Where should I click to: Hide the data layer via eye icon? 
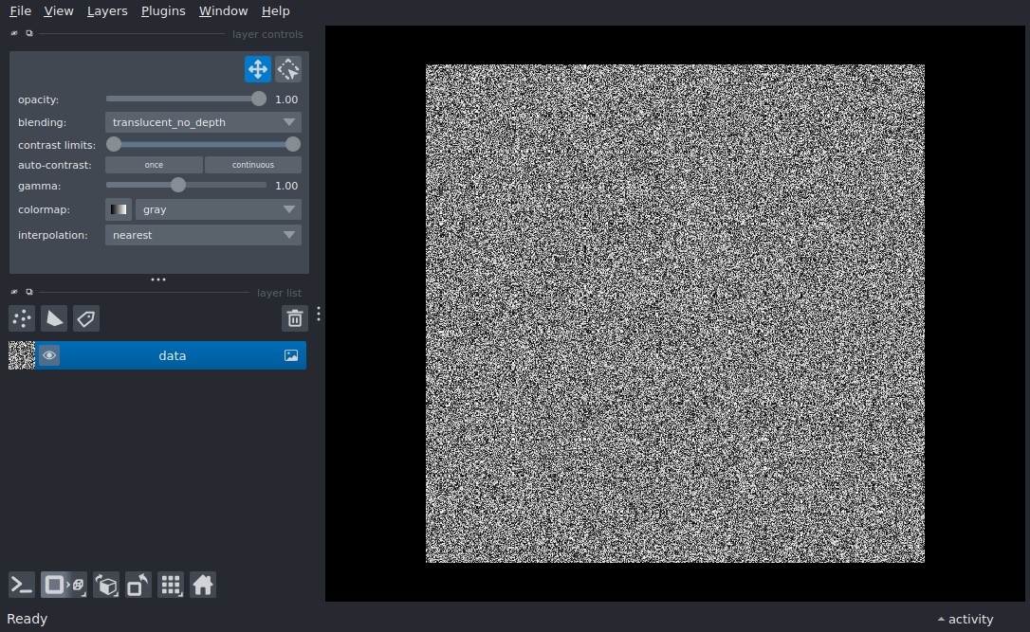pos(49,355)
